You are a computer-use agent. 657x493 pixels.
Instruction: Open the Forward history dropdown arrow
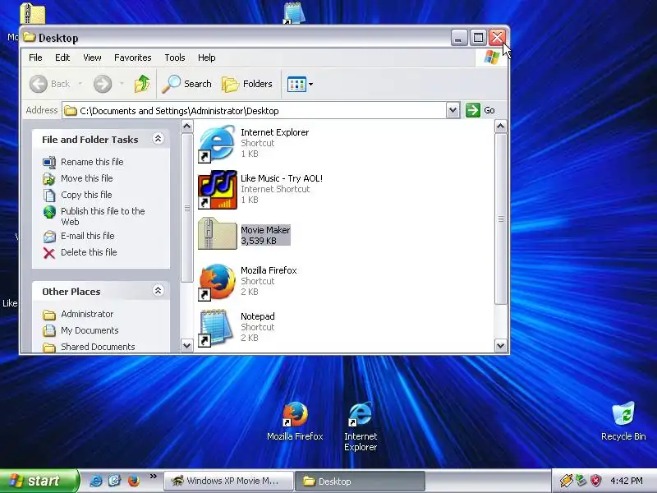click(122, 84)
